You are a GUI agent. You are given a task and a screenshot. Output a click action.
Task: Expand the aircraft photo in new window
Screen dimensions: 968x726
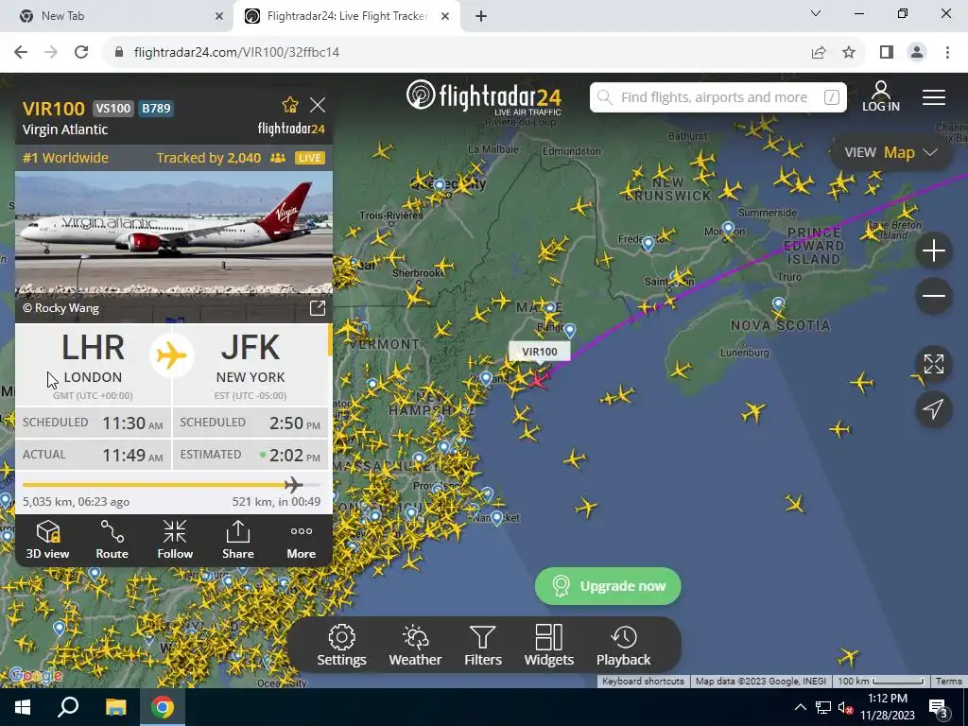click(317, 308)
